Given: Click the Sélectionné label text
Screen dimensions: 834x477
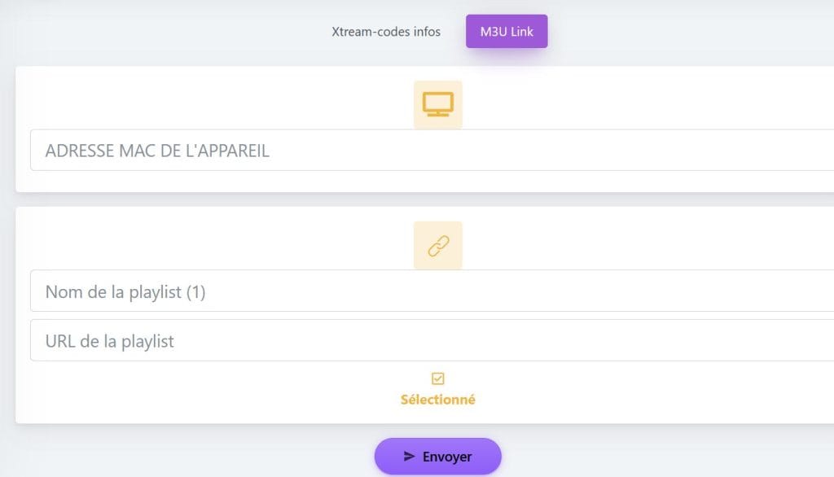Looking at the screenshot, I should (x=438, y=399).
